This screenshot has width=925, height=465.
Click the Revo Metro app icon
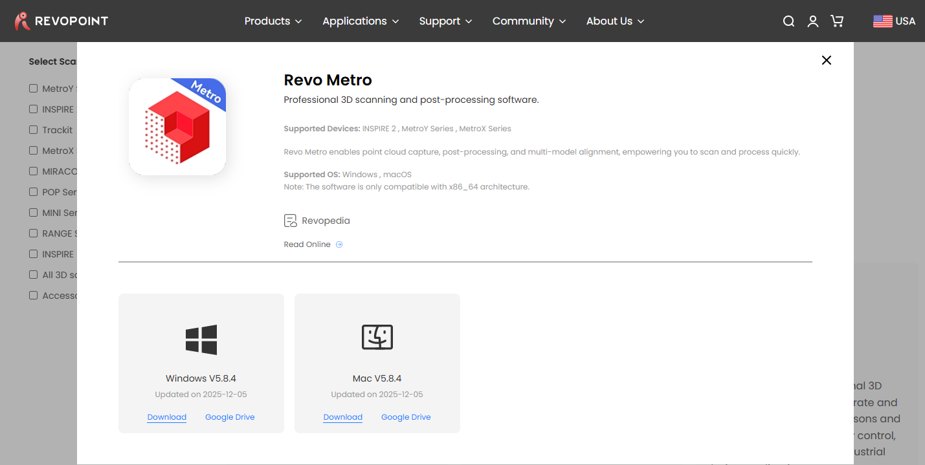[177, 127]
